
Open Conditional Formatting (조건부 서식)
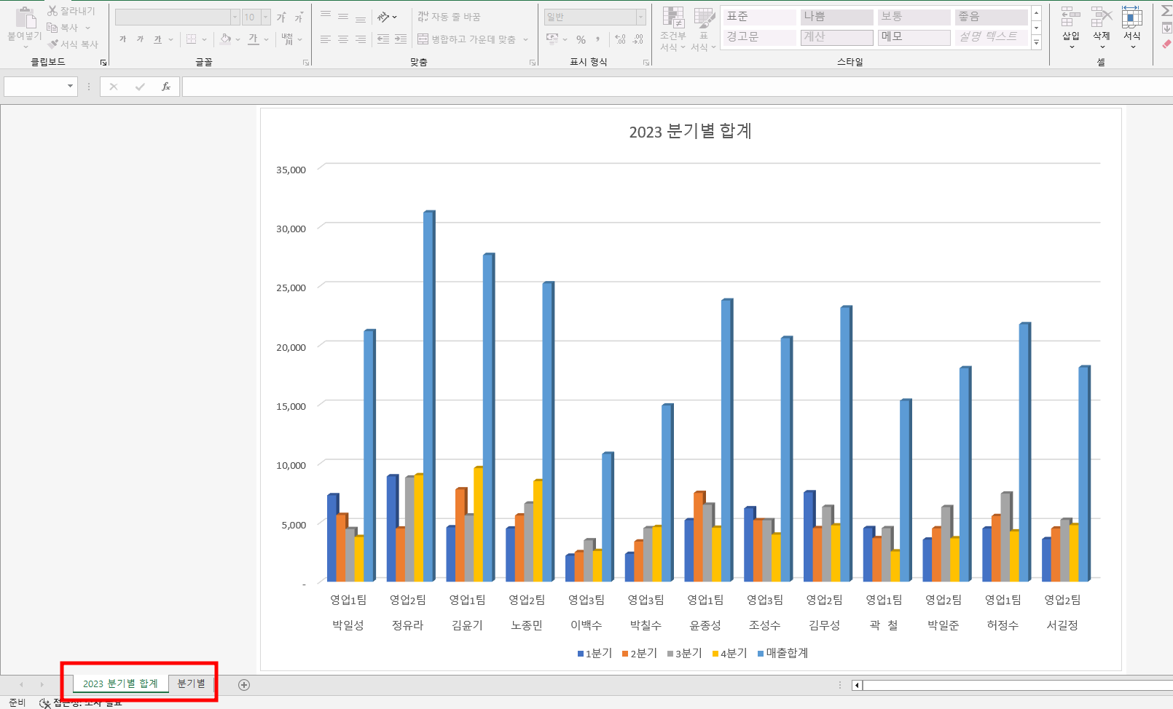(x=673, y=29)
